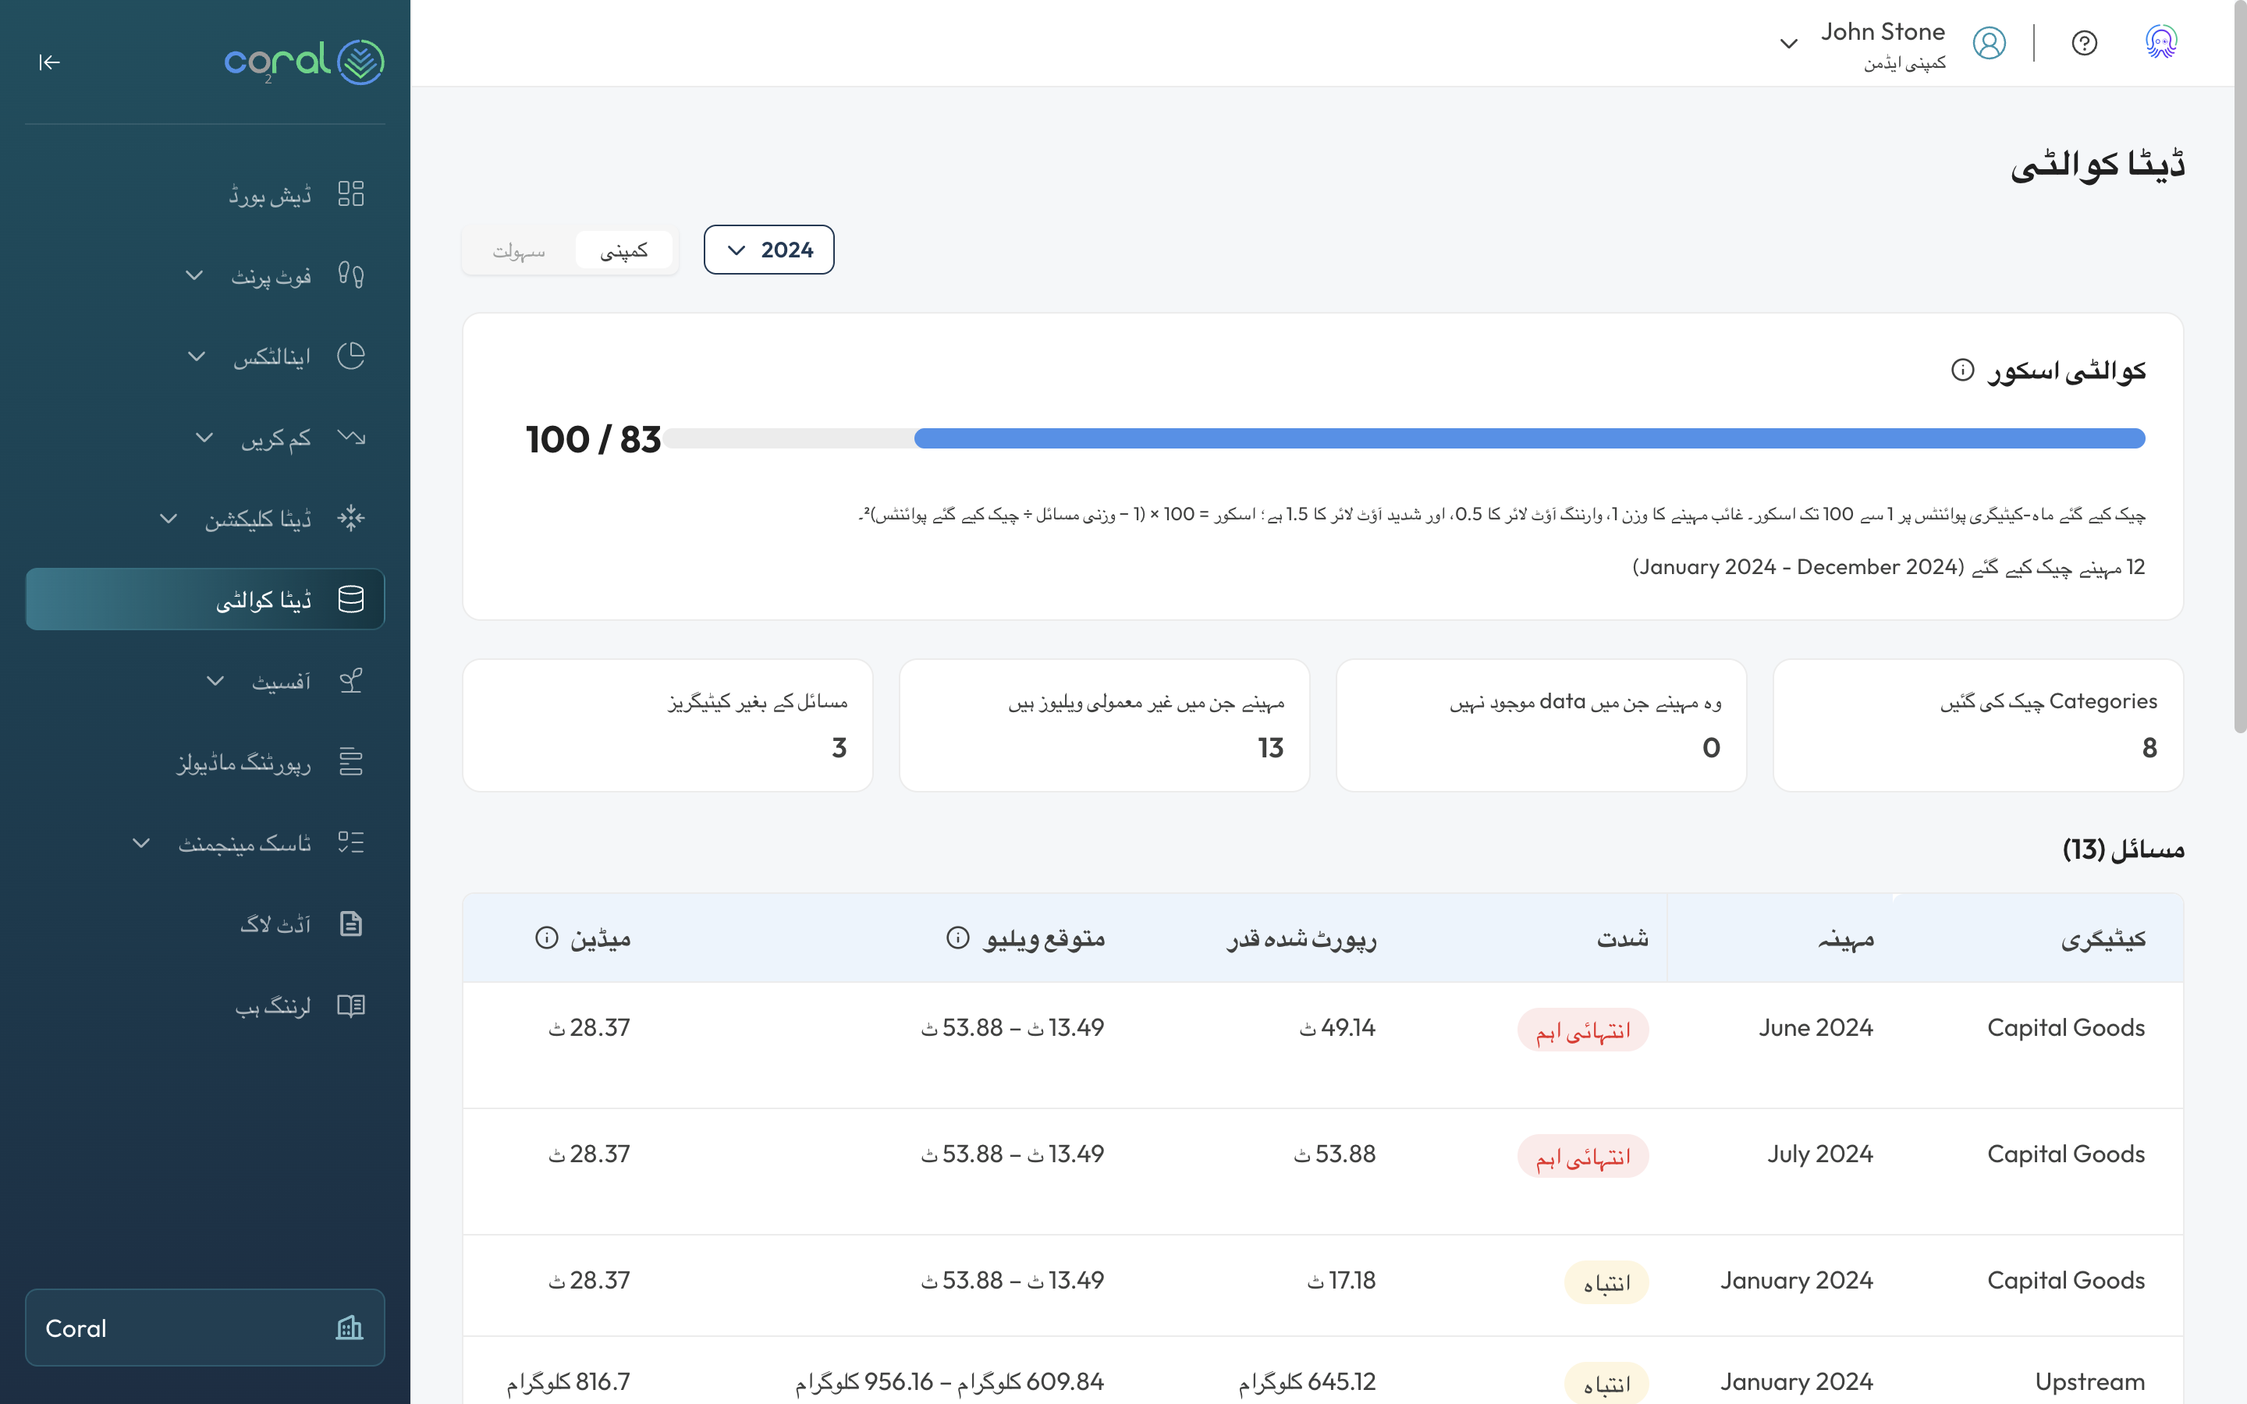Click the reduce trend-down icon
The height and width of the screenshot is (1404, 2247).
click(x=351, y=437)
